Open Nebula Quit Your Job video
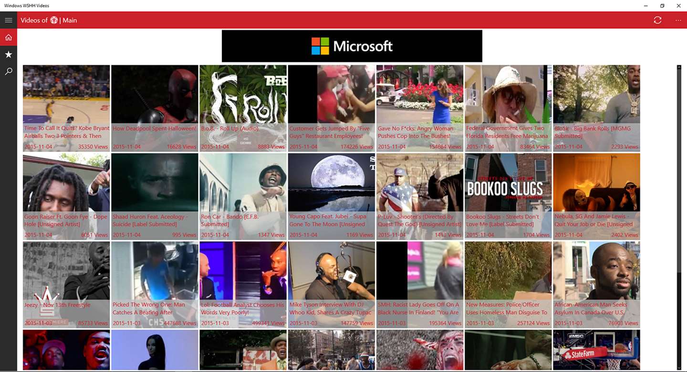This screenshot has width=687, height=372. 596,196
